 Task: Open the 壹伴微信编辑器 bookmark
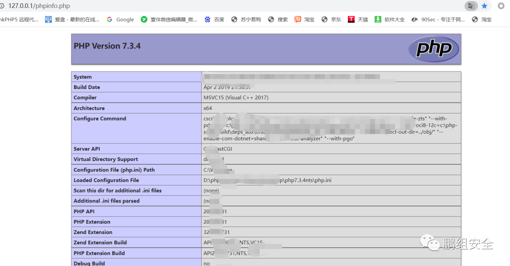169,19
